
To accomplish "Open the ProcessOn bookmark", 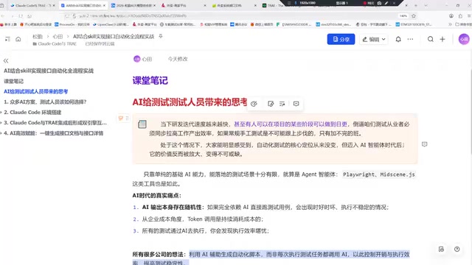I will click(x=72, y=24).
